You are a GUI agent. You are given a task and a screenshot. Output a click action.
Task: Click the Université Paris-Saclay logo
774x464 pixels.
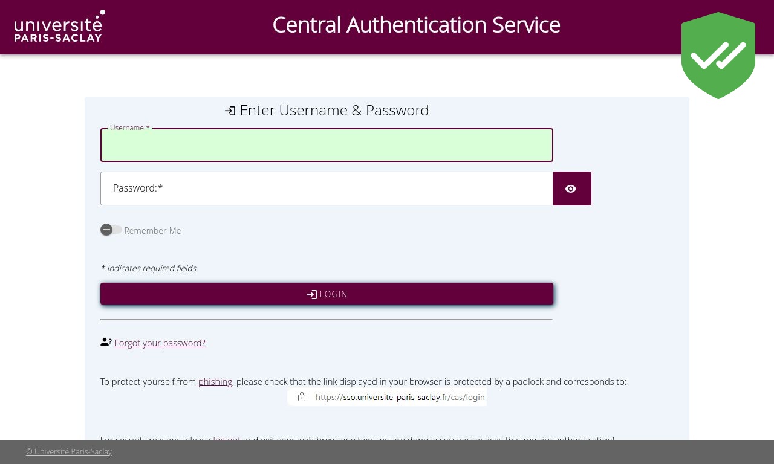(60, 26)
